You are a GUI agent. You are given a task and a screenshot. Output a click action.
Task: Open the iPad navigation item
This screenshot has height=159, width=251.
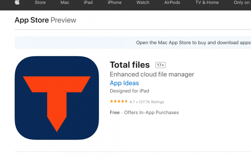pyautogui.click(x=88, y=2)
